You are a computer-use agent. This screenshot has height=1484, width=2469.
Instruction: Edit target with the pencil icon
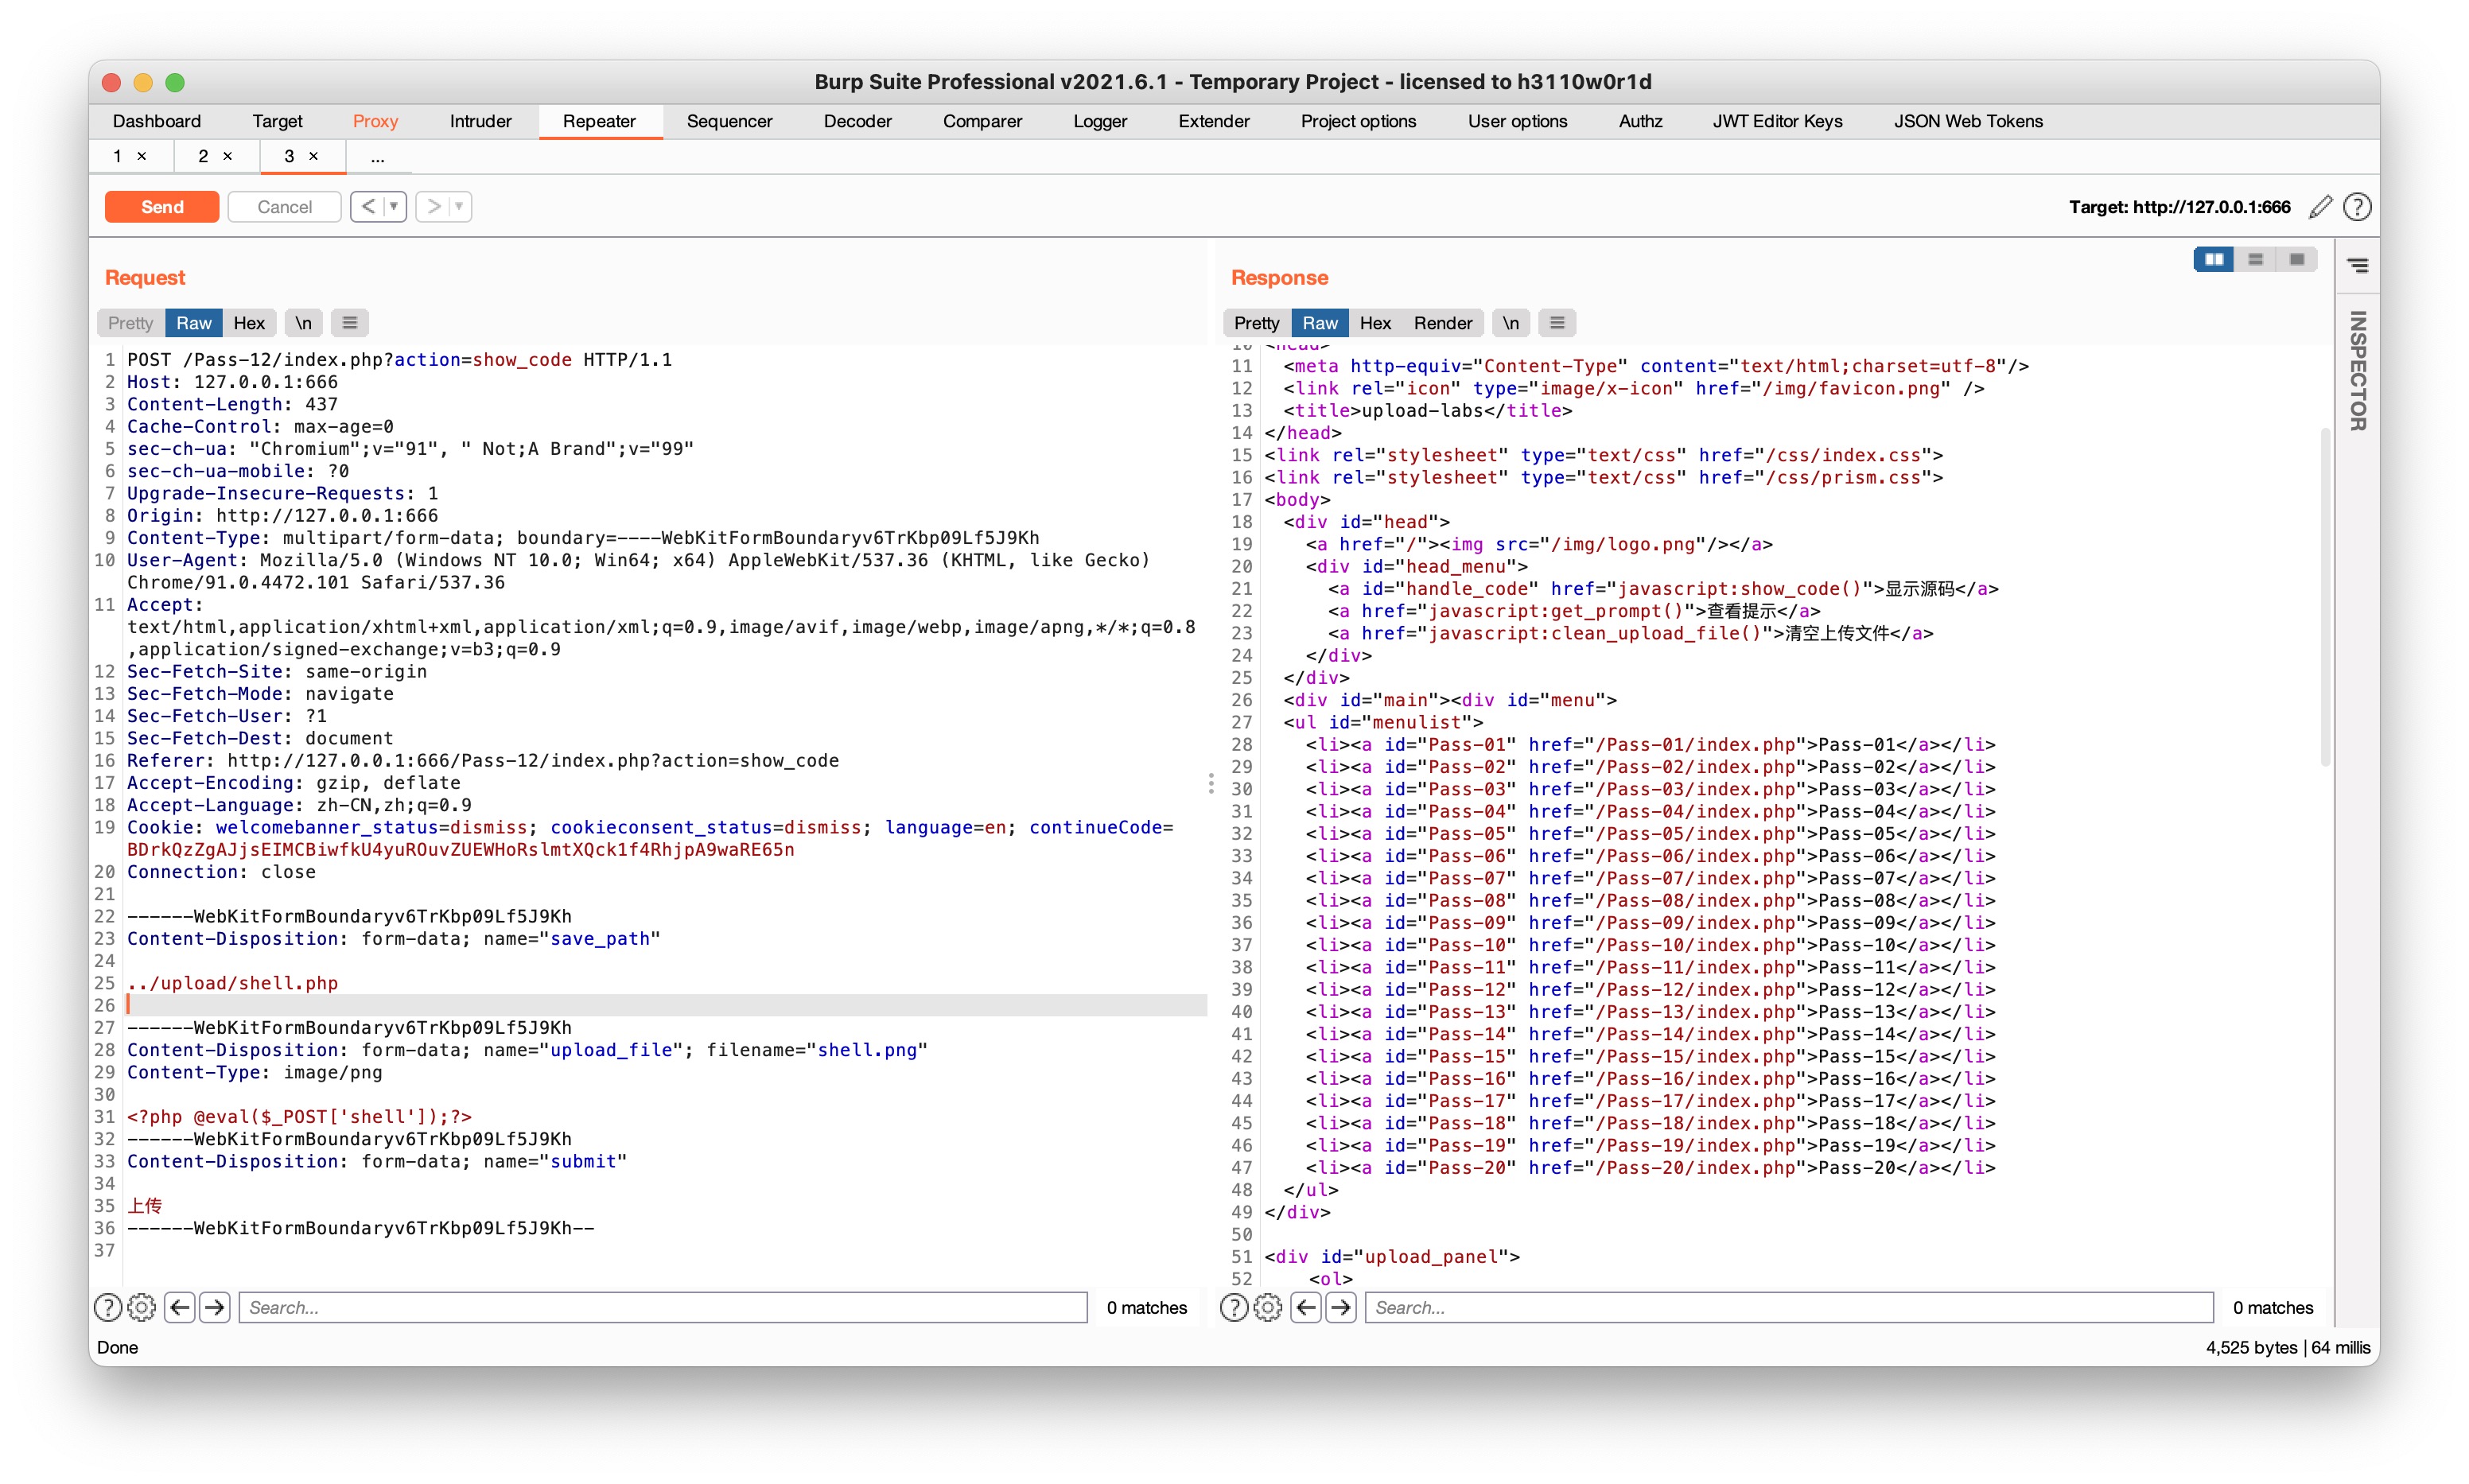click(x=2320, y=207)
